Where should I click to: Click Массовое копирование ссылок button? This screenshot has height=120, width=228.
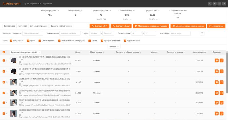[188, 26]
